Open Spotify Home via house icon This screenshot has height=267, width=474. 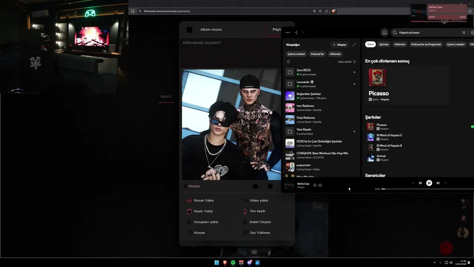(384, 33)
